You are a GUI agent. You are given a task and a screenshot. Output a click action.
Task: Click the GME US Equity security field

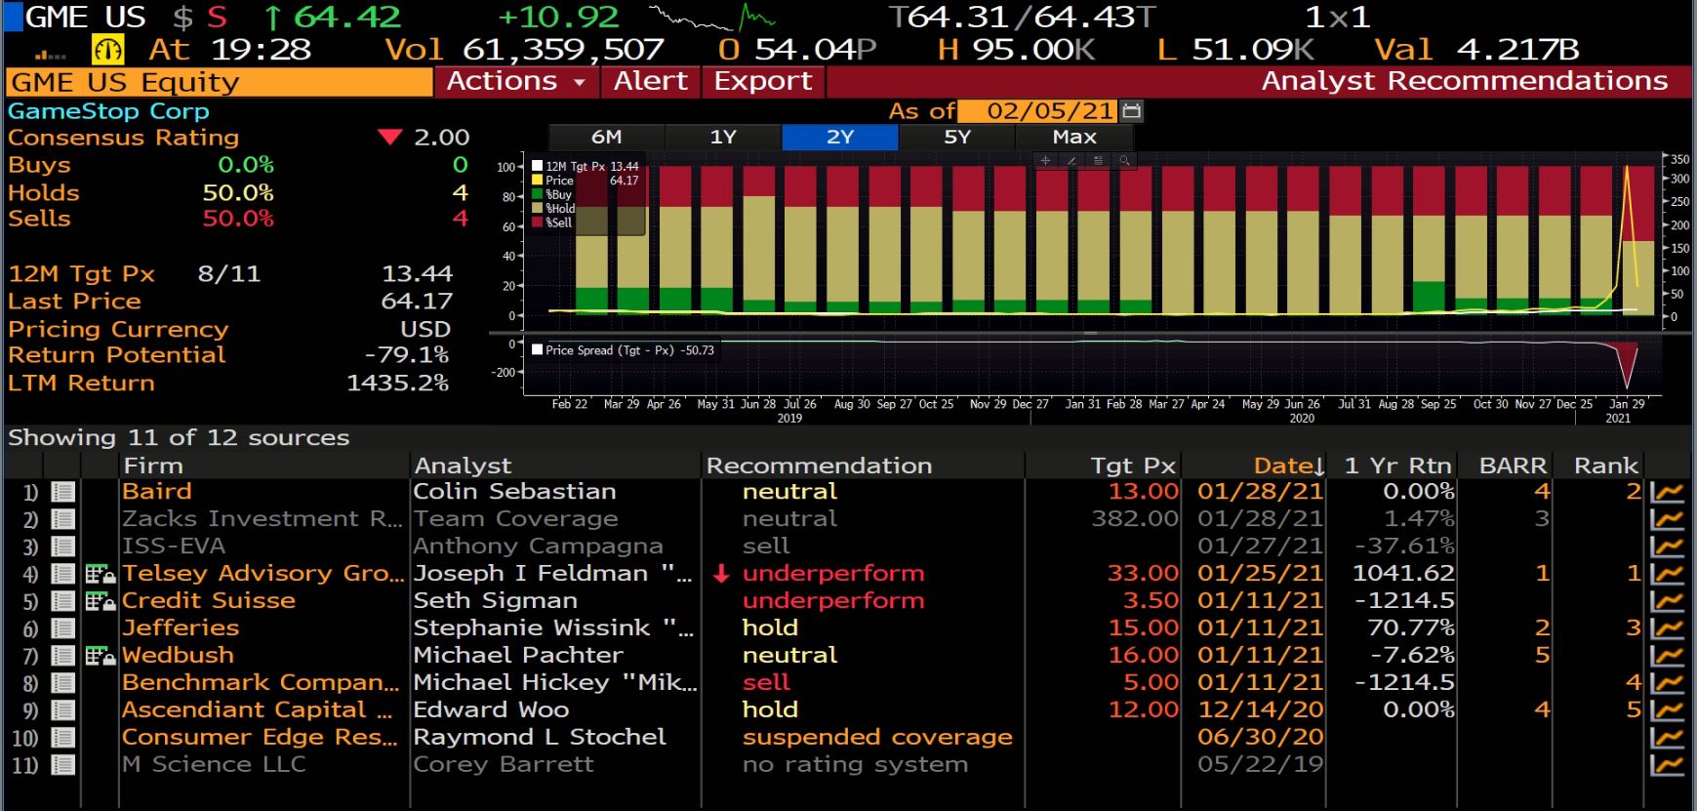click(x=220, y=82)
